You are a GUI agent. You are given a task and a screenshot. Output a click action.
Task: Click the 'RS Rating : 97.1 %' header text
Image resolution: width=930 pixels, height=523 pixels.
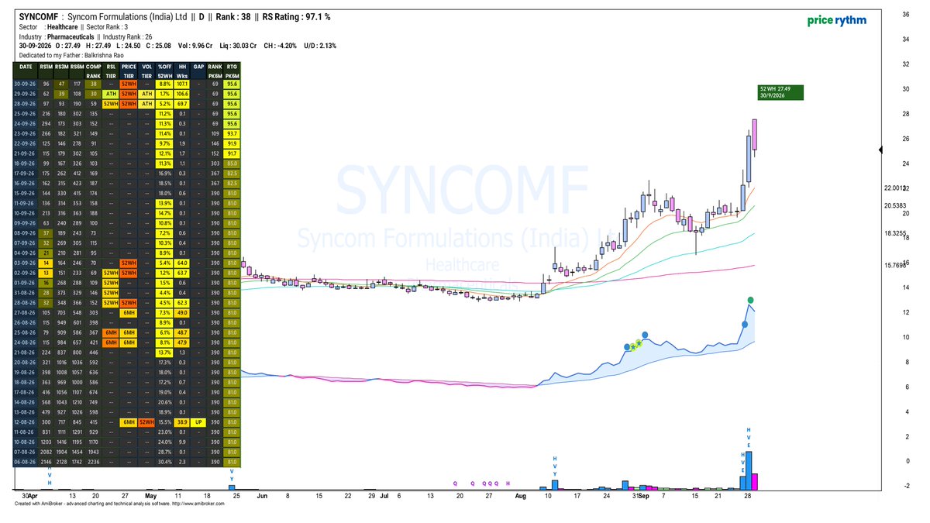click(297, 16)
